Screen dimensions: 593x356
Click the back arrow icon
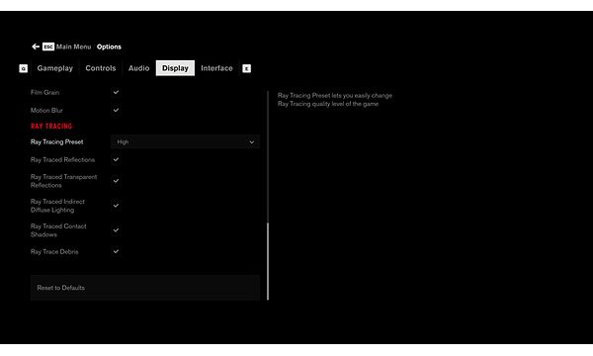click(x=36, y=46)
